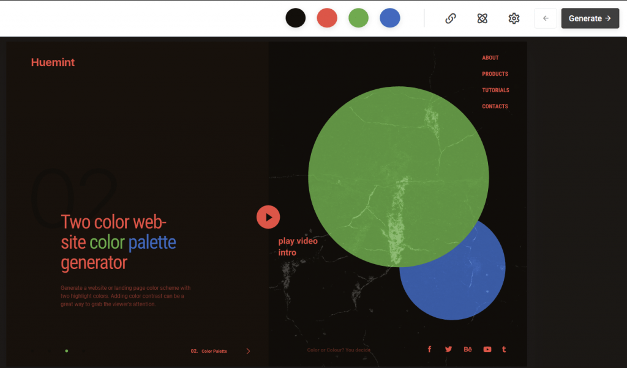This screenshot has width=627, height=368.
Task: Click the back arrow next to Generate
Action: point(546,18)
